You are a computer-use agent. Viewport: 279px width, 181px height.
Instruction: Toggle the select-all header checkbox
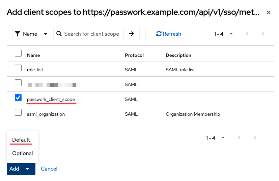(x=18, y=53)
